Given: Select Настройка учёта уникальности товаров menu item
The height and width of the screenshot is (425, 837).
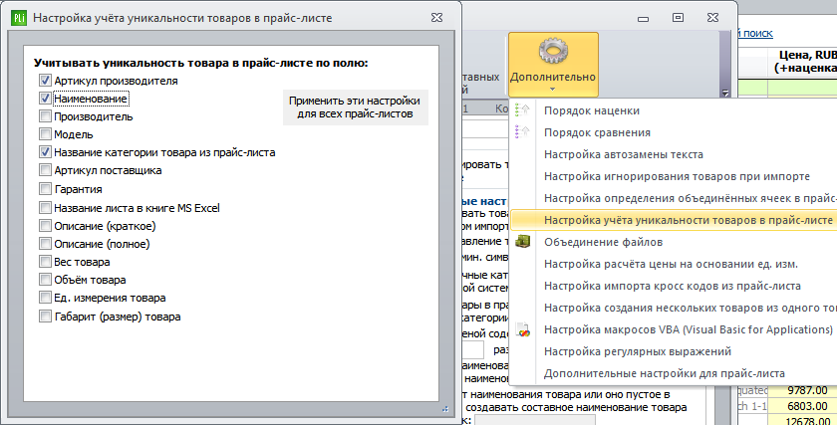Looking at the screenshot, I should tap(674, 220).
